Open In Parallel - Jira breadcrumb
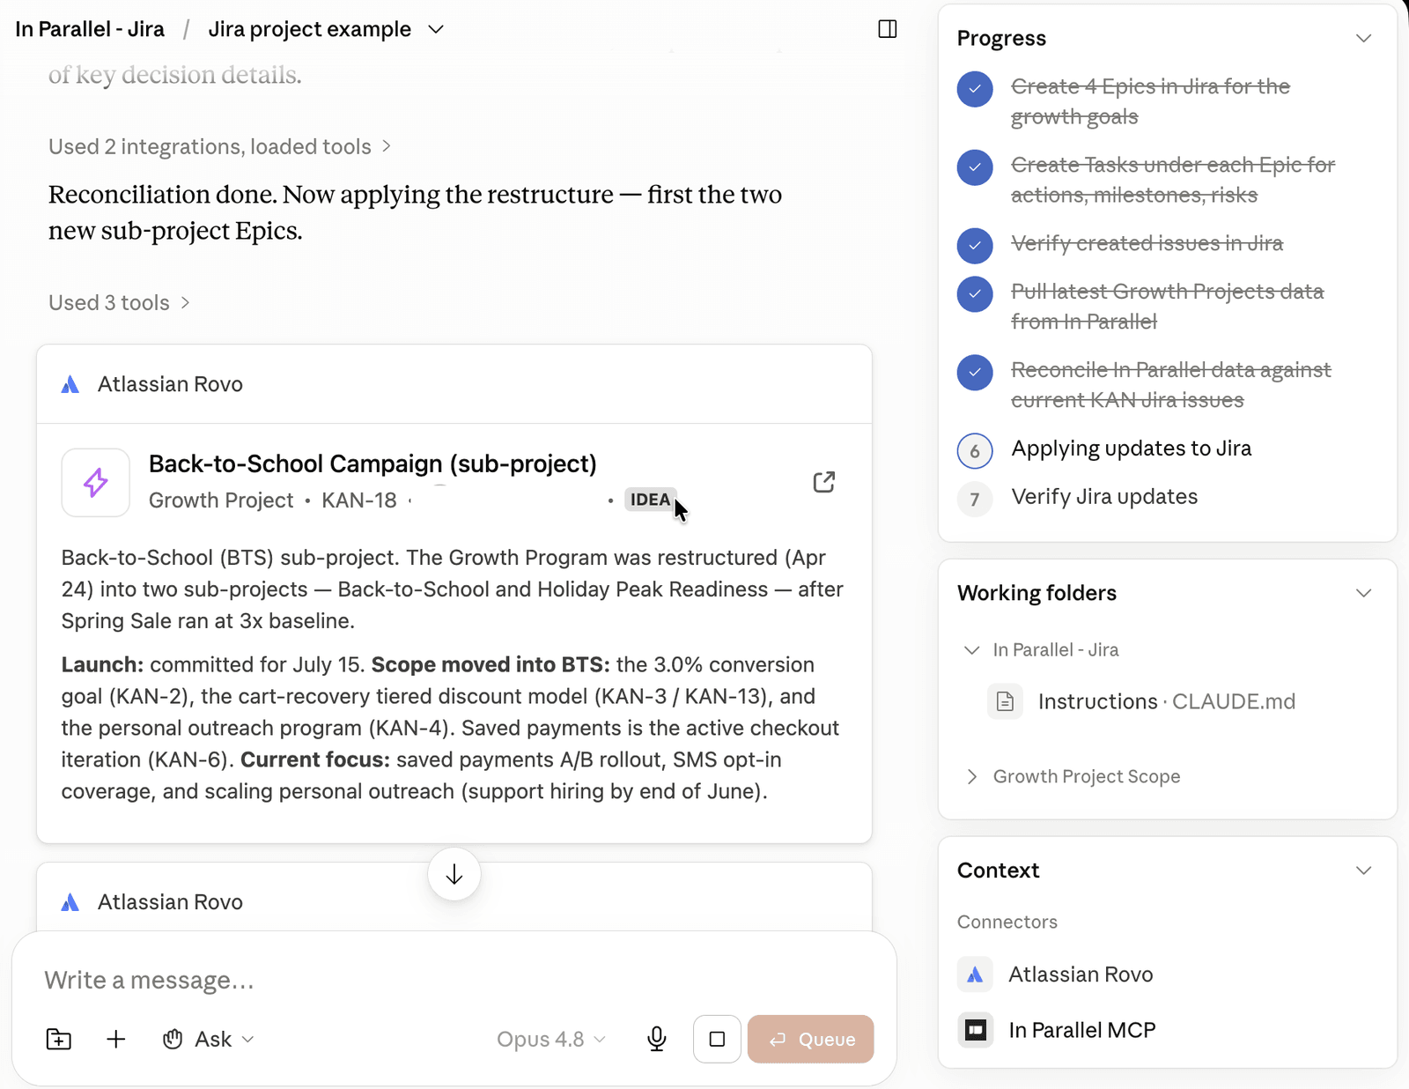 click(x=90, y=29)
